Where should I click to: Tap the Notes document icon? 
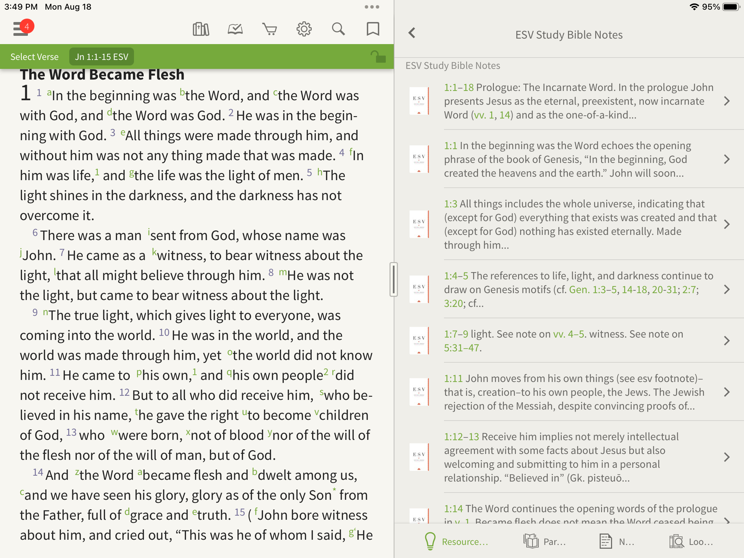[606, 541]
